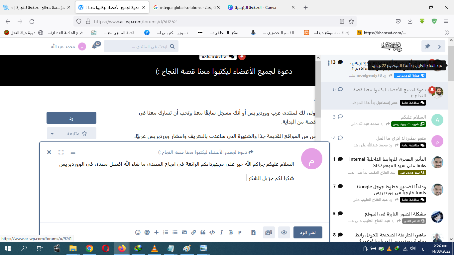
Task: Upload a file with the upload icon
Action: pyautogui.click(x=253, y=232)
